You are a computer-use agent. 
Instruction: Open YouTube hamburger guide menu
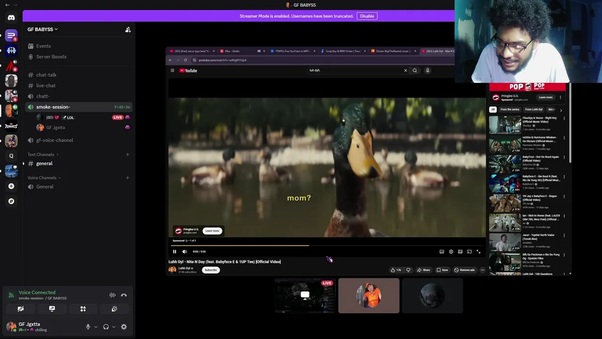172,71
